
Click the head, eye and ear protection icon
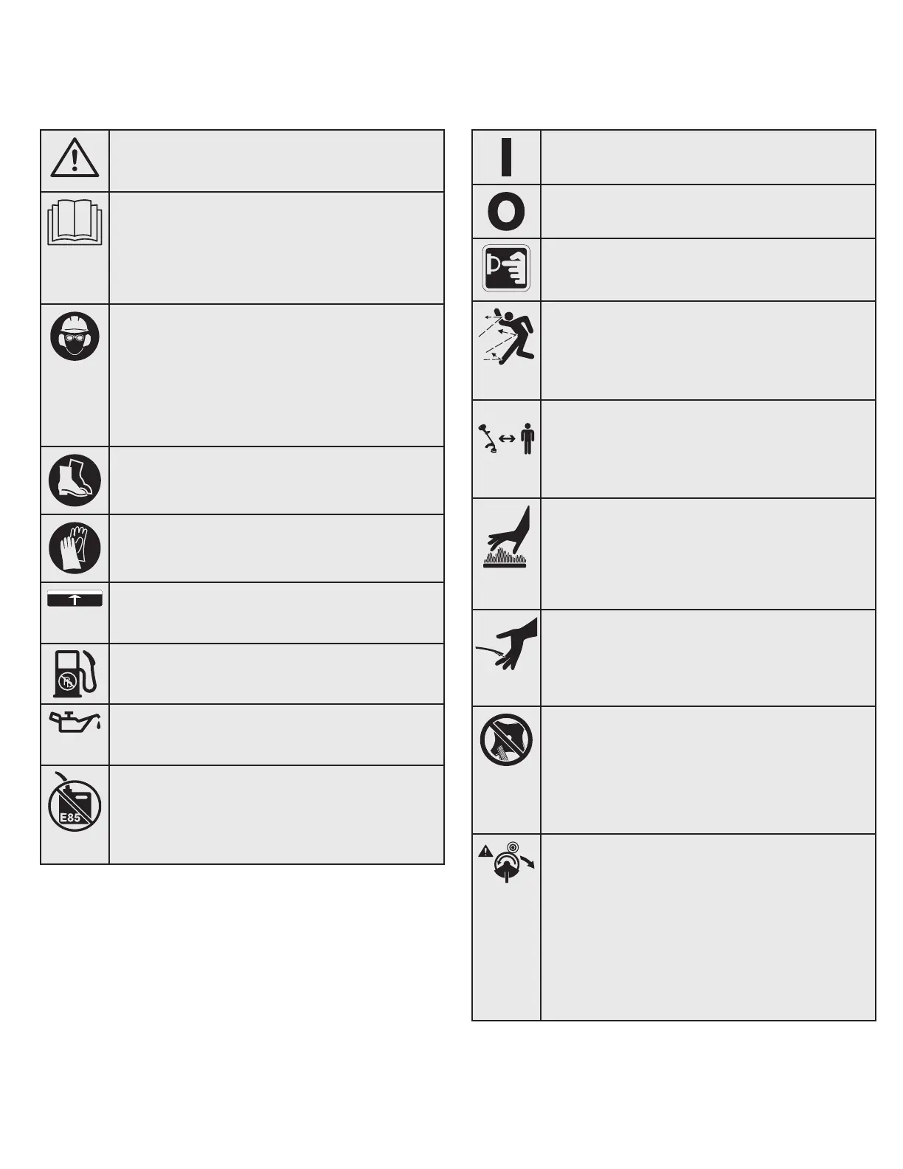click(x=75, y=336)
